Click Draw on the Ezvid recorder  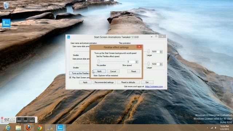pos(32,120)
